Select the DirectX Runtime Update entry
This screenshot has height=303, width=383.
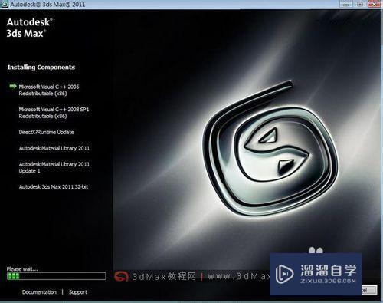[46, 132]
